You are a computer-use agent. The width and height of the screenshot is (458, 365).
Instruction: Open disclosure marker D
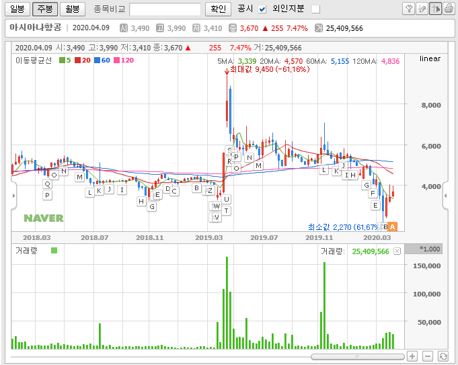167,189
